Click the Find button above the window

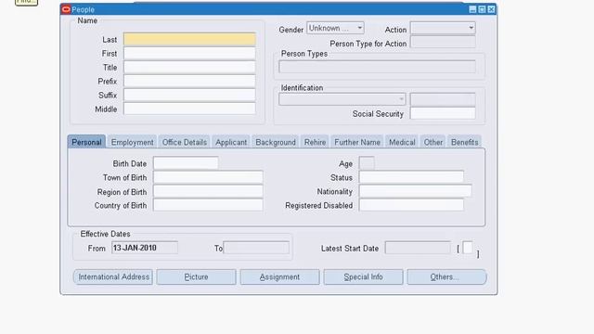[26, 2]
